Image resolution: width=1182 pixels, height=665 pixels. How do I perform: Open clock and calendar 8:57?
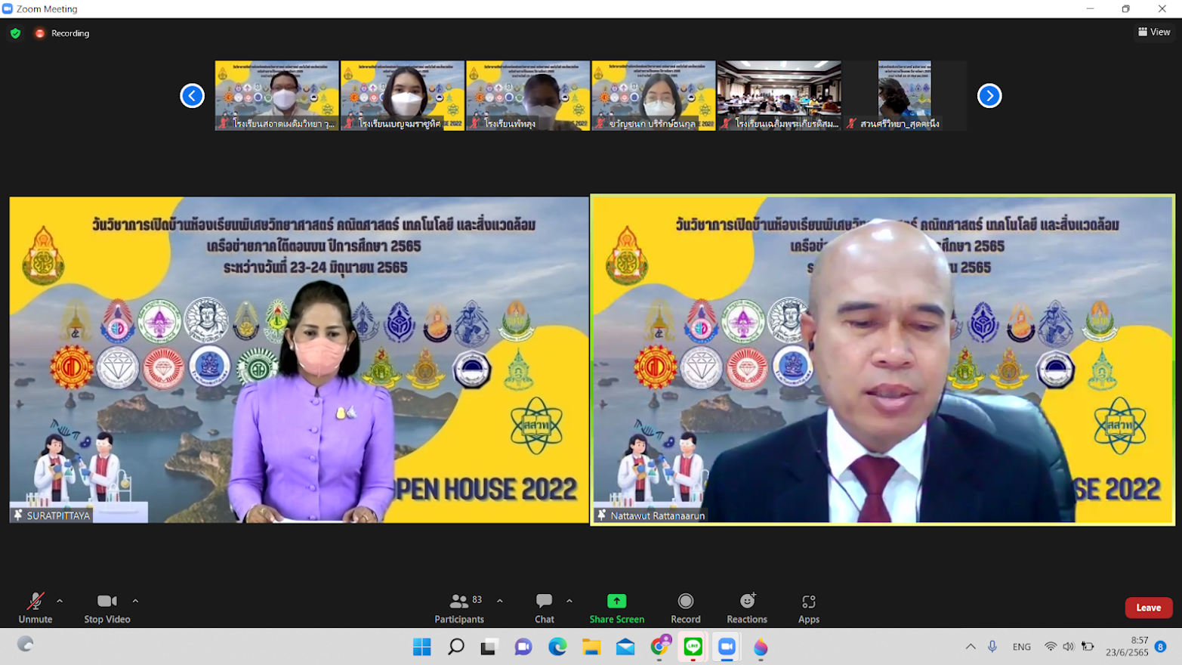(x=1127, y=646)
